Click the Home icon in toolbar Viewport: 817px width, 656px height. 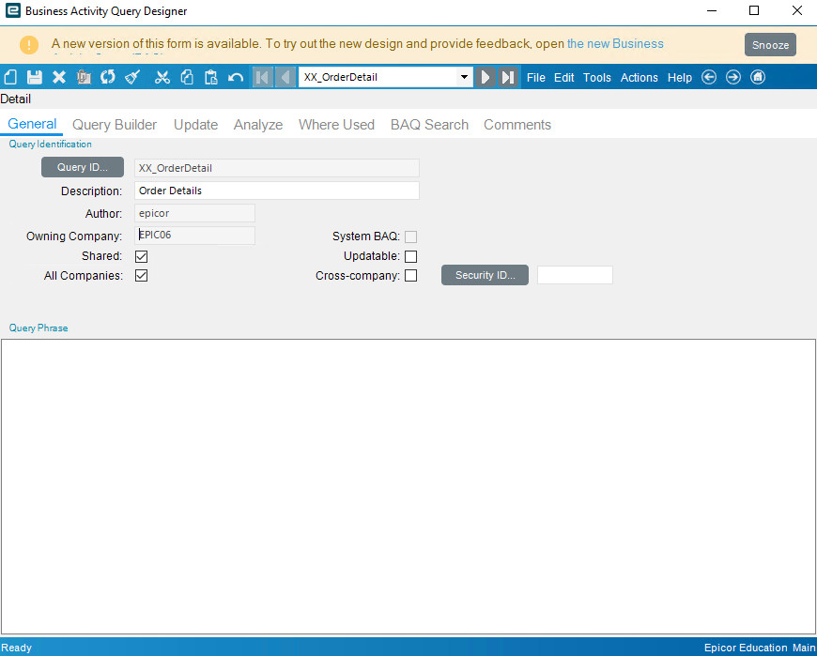(x=758, y=77)
